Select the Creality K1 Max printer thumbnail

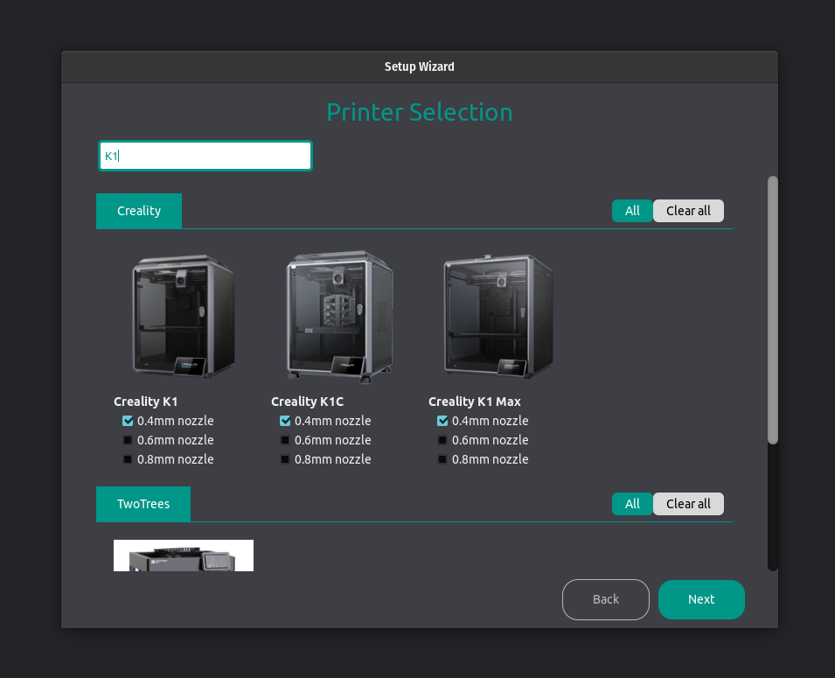tap(496, 317)
